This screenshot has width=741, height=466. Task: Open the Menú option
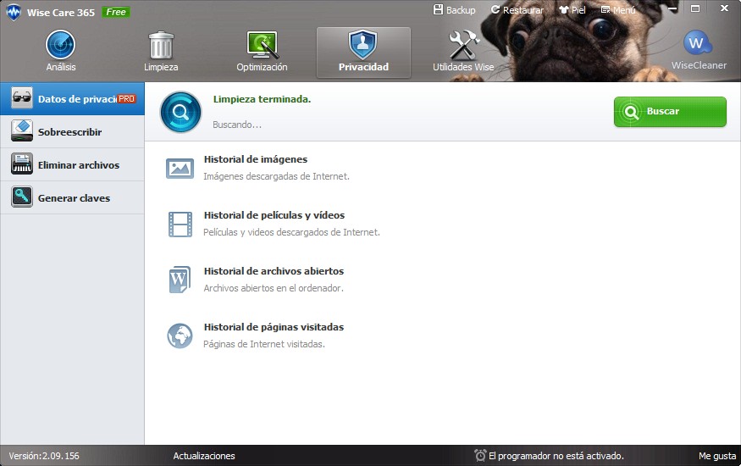point(618,10)
